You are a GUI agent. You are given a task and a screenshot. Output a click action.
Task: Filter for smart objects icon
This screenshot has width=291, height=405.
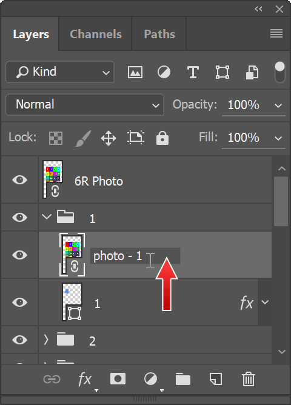252,72
